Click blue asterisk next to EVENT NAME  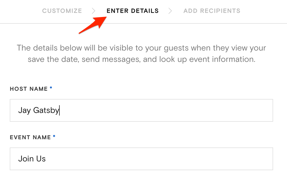pyautogui.click(x=54, y=137)
